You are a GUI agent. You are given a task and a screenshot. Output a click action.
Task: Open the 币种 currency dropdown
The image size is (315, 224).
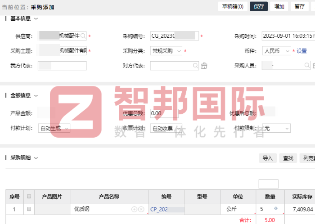[x=276, y=51]
